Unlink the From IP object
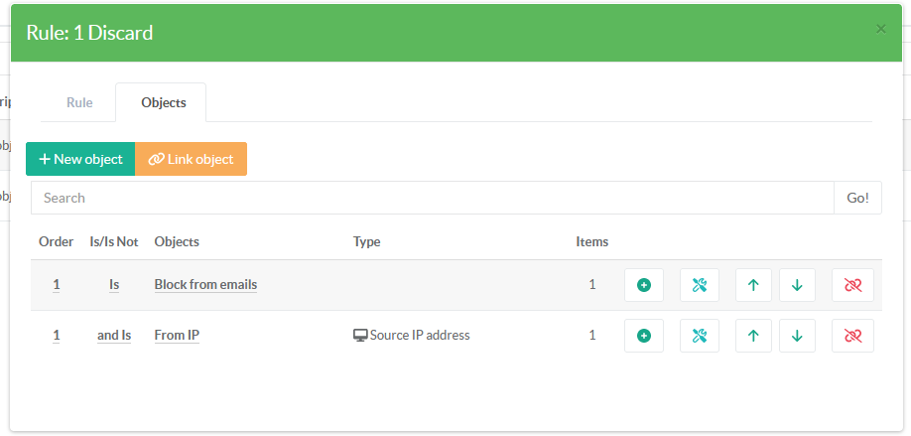911x436 pixels. (x=852, y=336)
